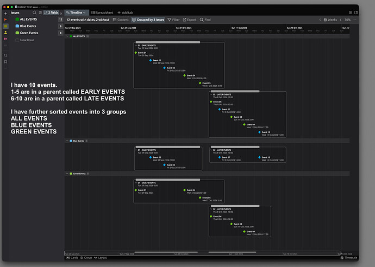Click the Export button
The image size is (375, 267).
[190, 20]
